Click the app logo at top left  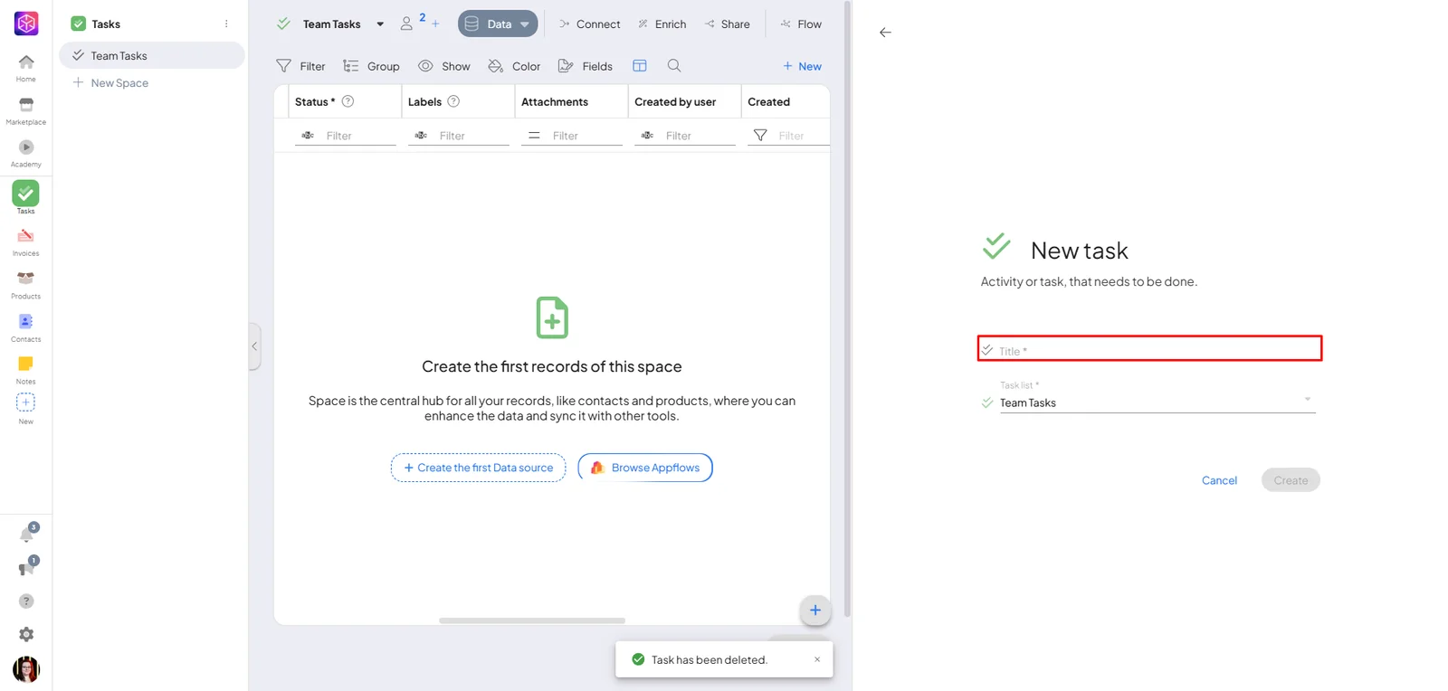[26, 24]
